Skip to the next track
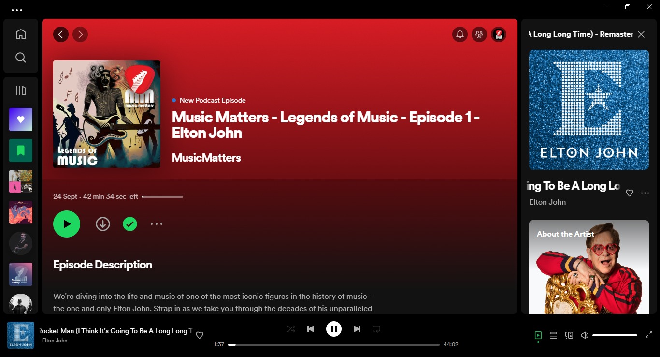Screen dimensions: 660x357 click(357, 329)
